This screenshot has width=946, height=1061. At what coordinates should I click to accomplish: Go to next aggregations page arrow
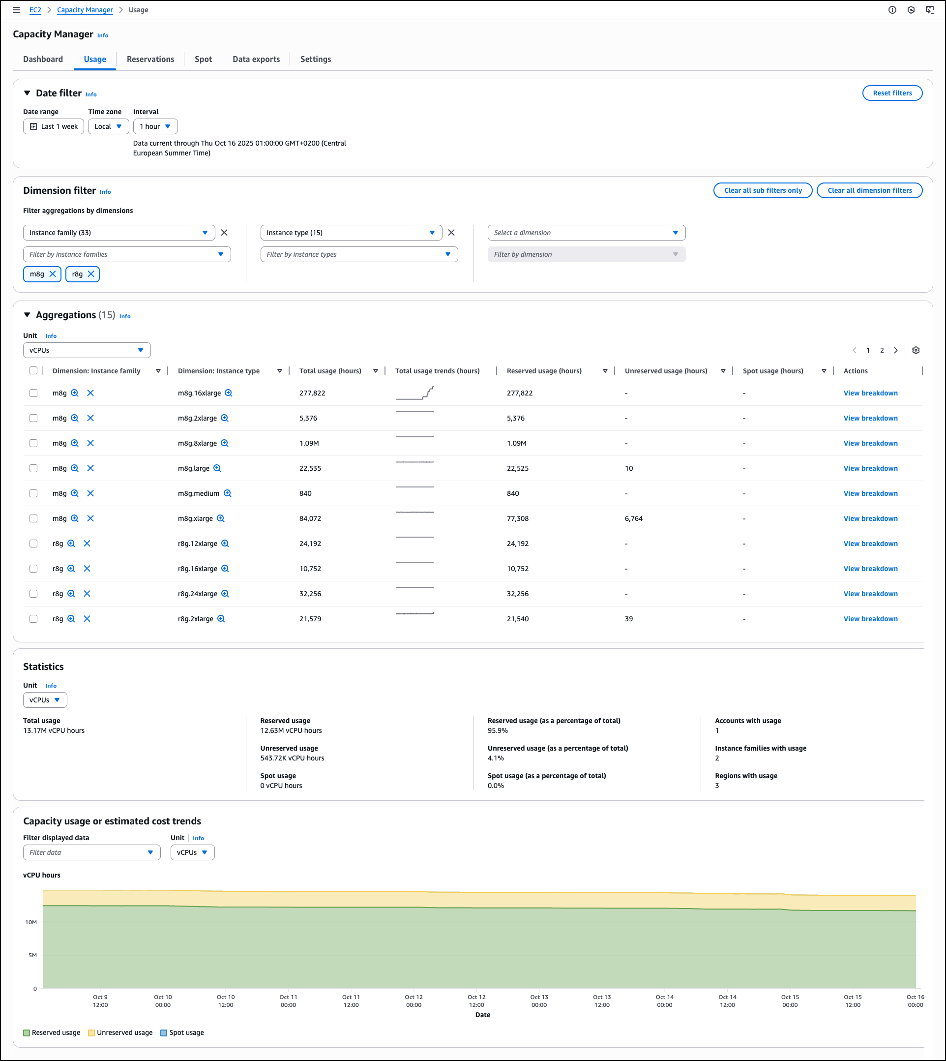click(x=895, y=351)
